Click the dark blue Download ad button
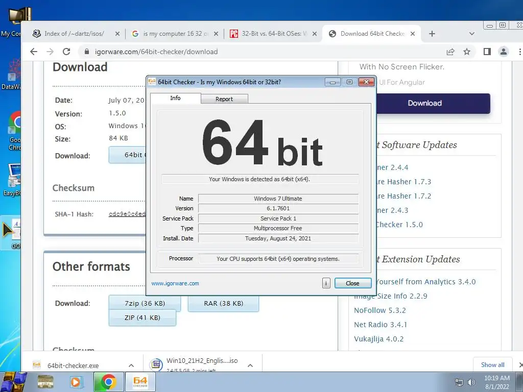Viewport: 523px width, 392px height. [433, 103]
